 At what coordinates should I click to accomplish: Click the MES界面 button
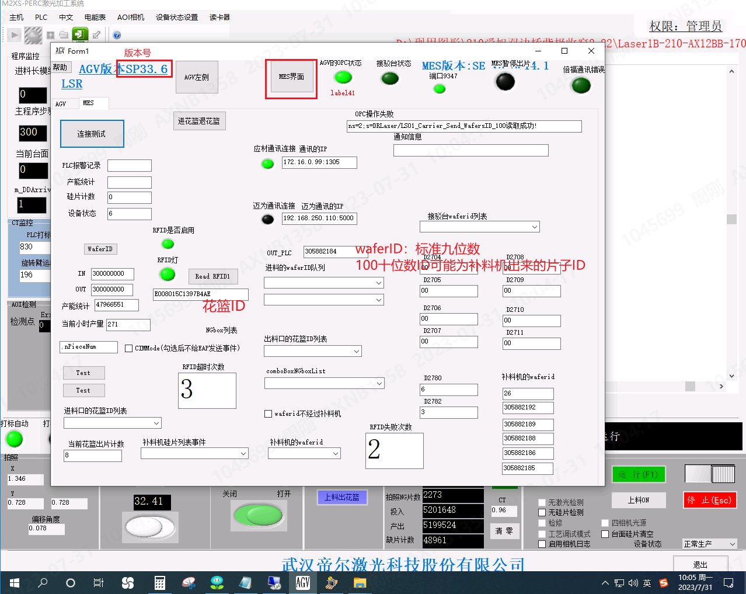point(291,77)
